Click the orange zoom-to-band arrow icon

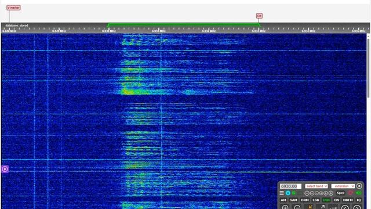[310, 207]
